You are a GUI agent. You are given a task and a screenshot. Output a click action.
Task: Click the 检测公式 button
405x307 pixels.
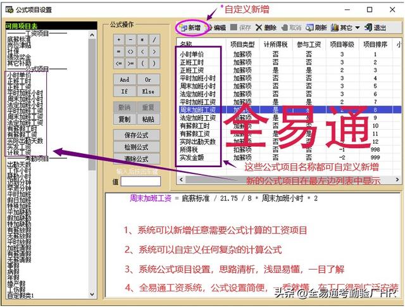click(x=137, y=147)
